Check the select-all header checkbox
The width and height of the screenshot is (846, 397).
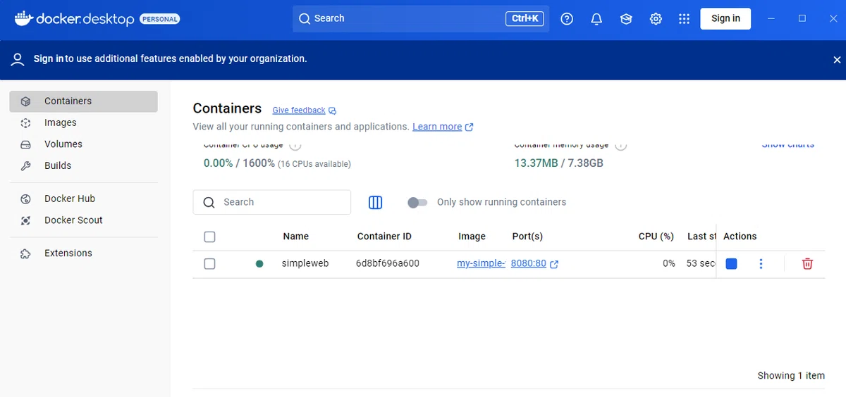[209, 237]
